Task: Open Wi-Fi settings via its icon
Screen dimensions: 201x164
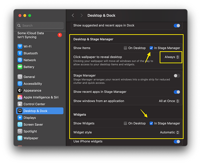Action: [x=20, y=47]
